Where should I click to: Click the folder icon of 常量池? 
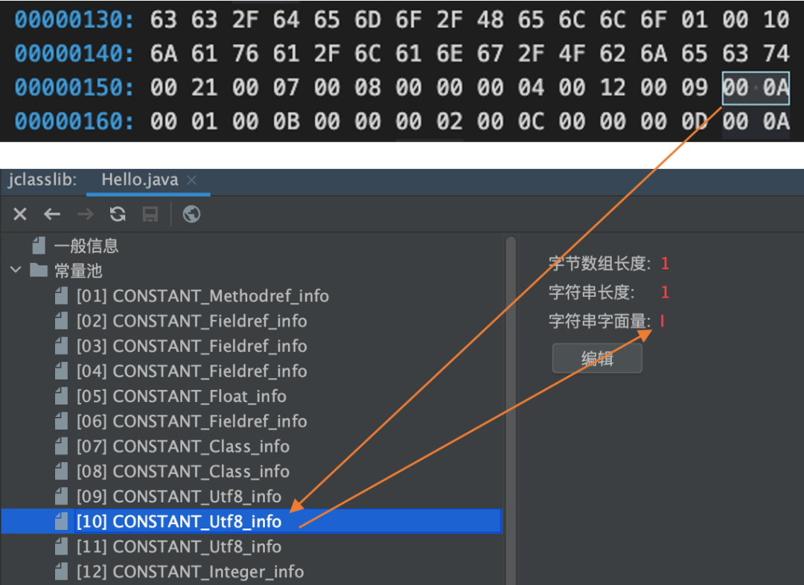pyautogui.click(x=39, y=269)
